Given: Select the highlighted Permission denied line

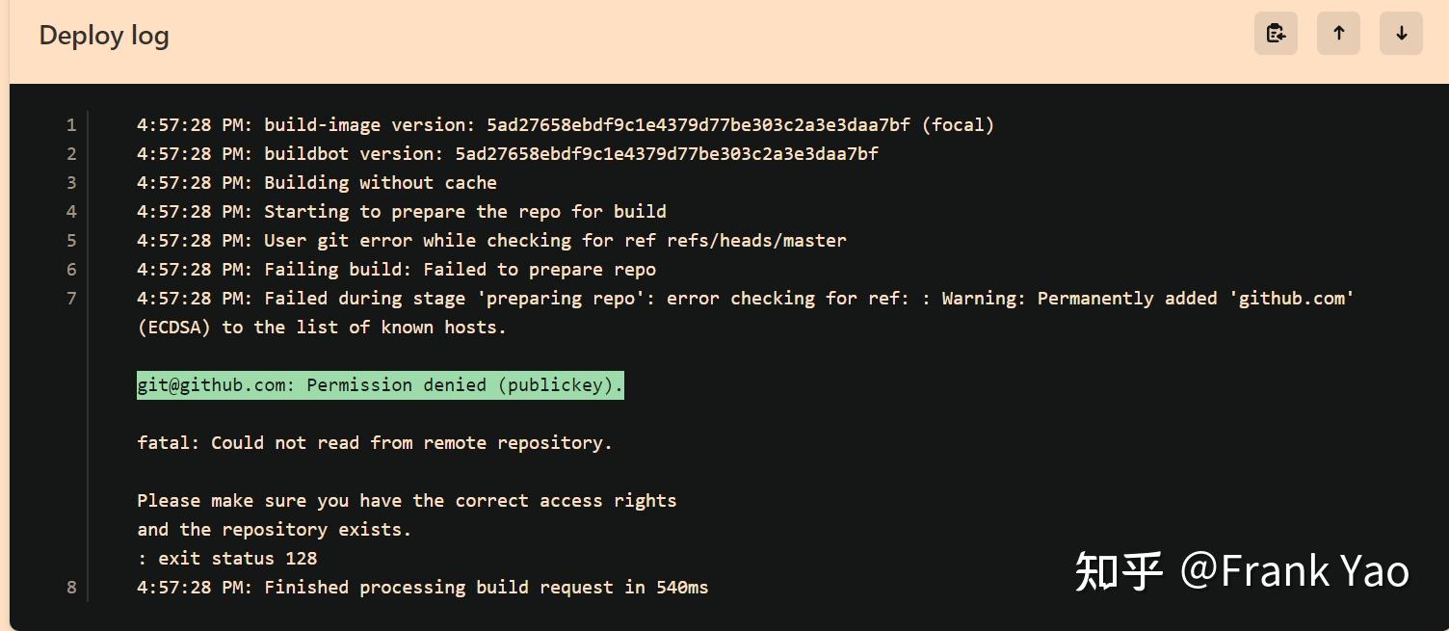Looking at the screenshot, I should 380,384.
